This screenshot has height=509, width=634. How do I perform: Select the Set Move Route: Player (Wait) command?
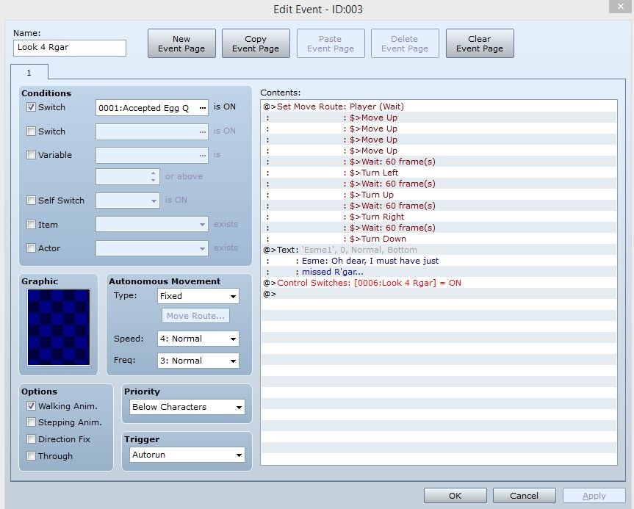click(439, 107)
